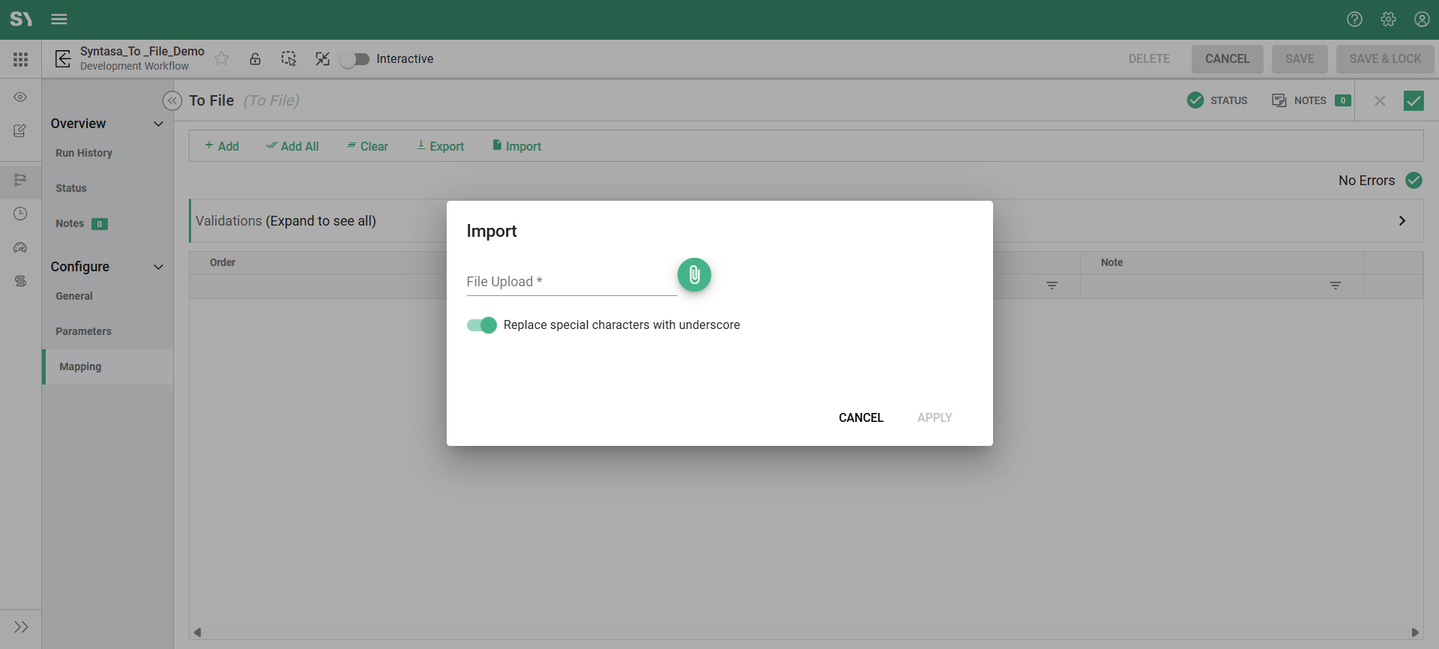Expand the Validations panel arrow
This screenshot has height=649, width=1439.
point(1402,221)
